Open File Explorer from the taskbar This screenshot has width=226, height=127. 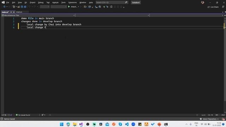75,124
